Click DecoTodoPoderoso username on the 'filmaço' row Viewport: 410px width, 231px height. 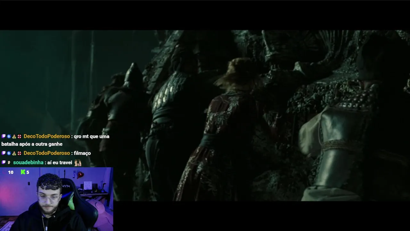pos(47,153)
